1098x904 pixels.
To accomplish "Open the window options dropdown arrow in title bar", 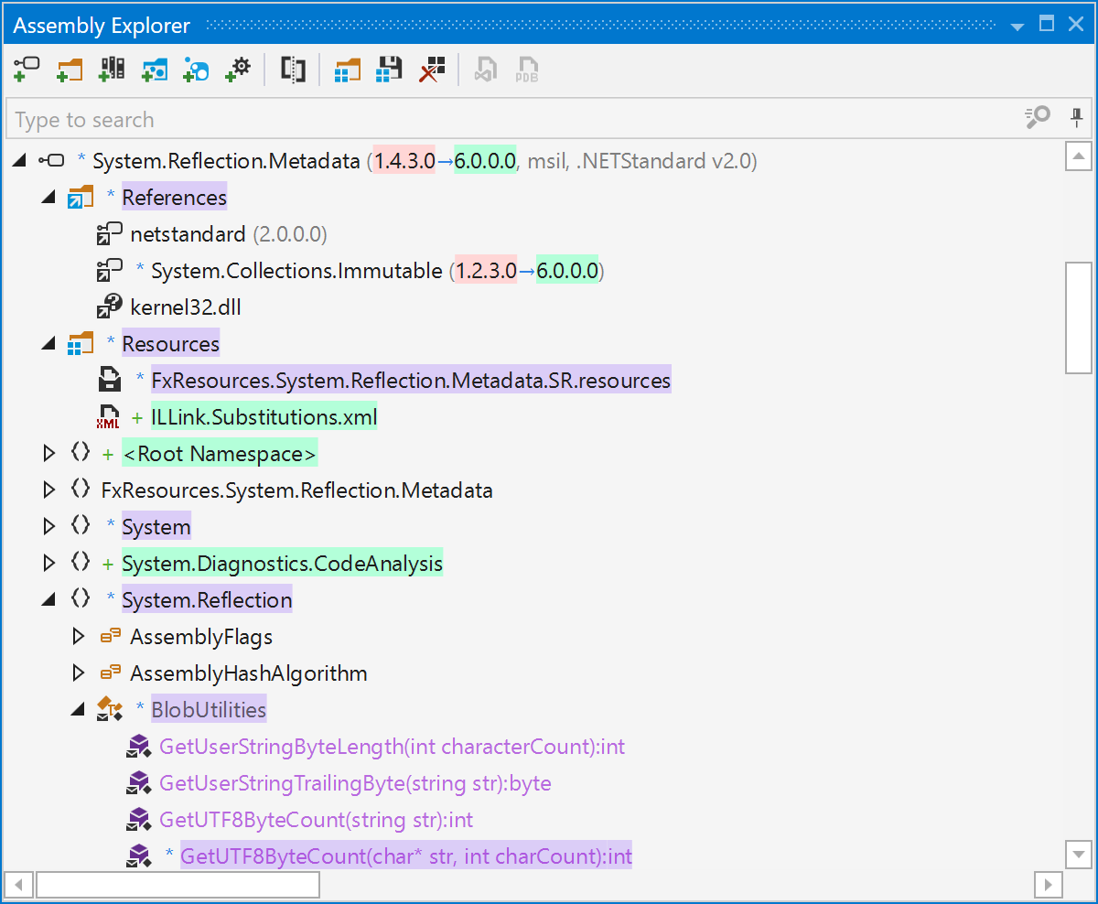I will pos(1017,26).
